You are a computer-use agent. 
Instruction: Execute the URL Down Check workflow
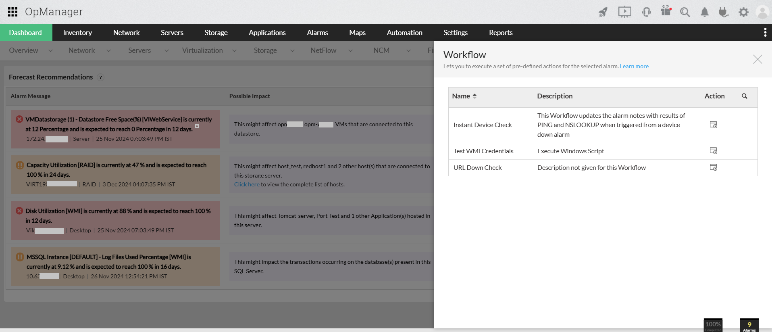pyautogui.click(x=713, y=167)
